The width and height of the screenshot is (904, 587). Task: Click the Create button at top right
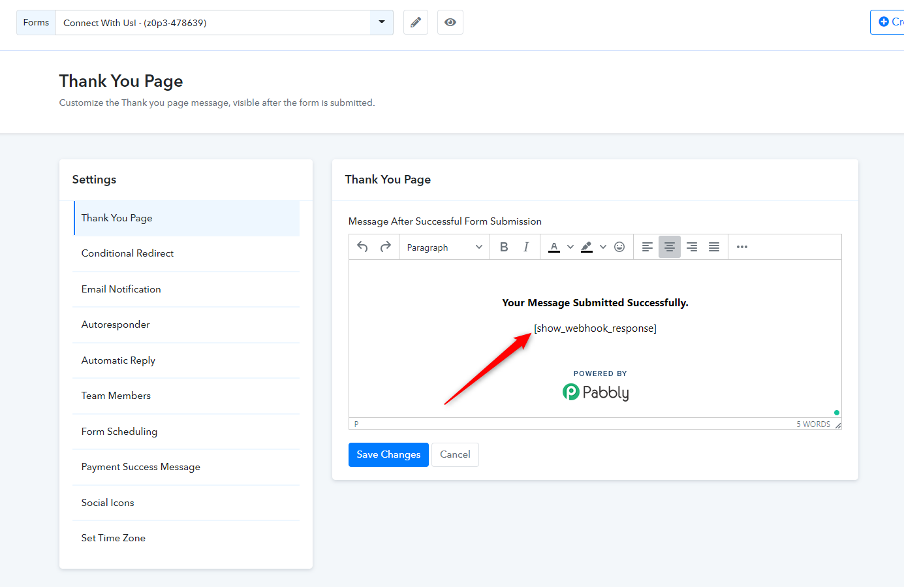tap(888, 22)
